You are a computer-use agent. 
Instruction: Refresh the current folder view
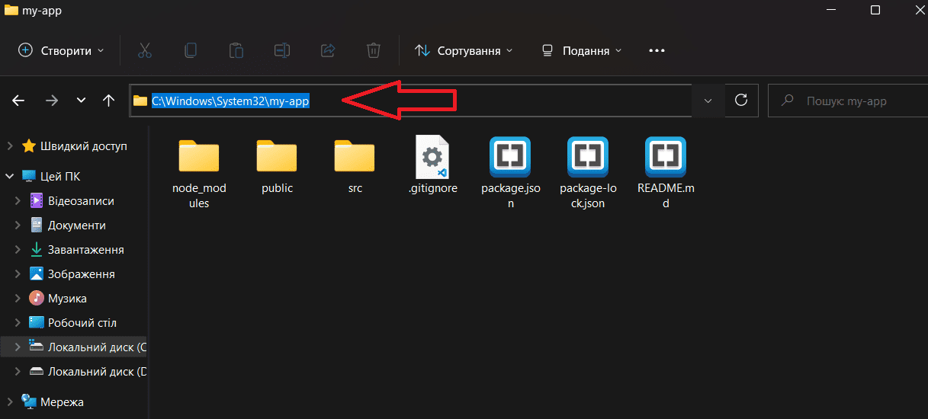coord(740,101)
